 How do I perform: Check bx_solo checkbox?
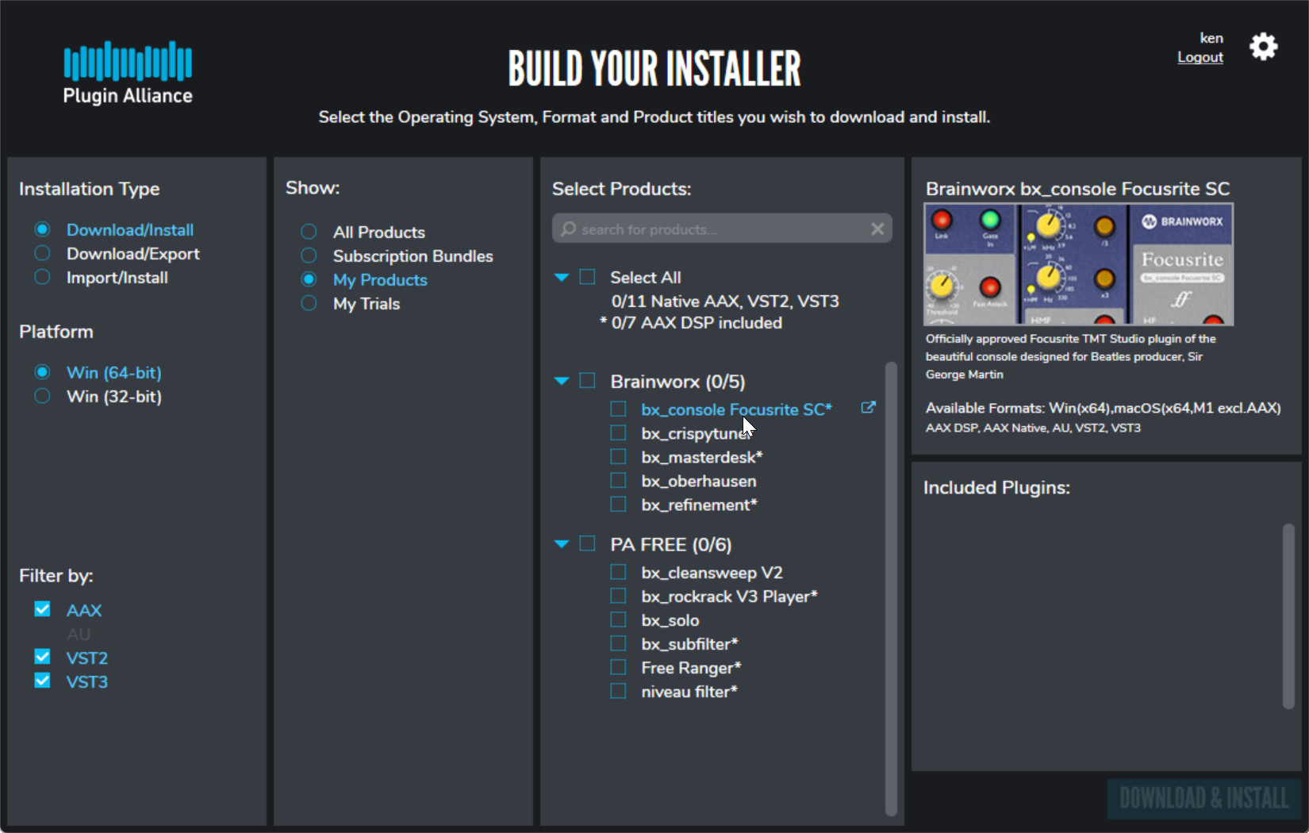pos(619,620)
